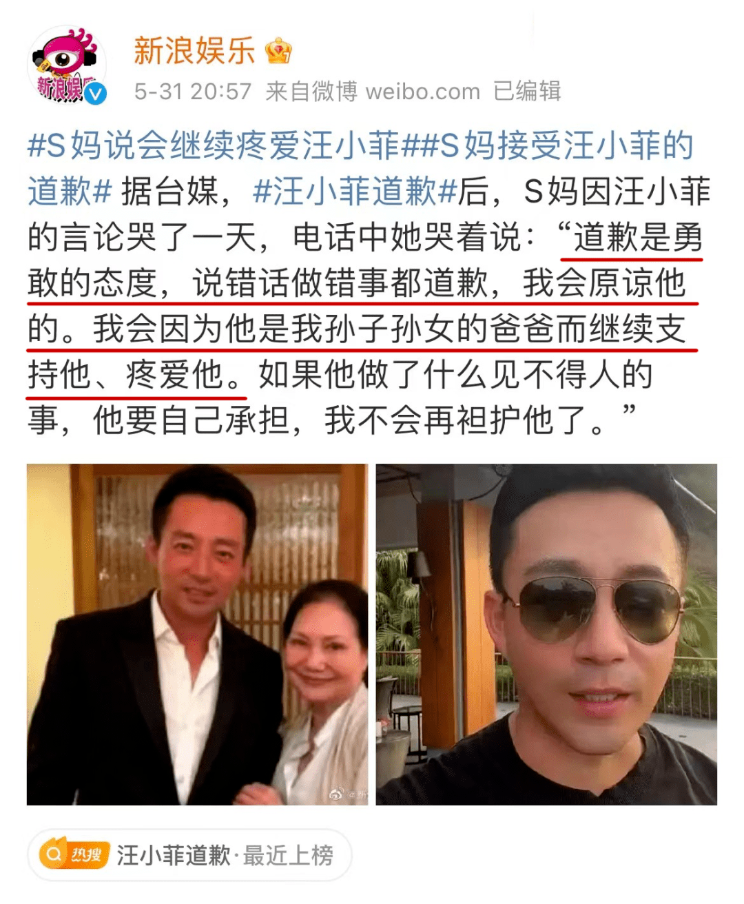Click the Weibo watermark on left photo
744x904 pixels.
[348, 793]
